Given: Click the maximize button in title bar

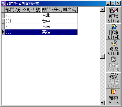Looking at the screenshot, I should (113, 3).
